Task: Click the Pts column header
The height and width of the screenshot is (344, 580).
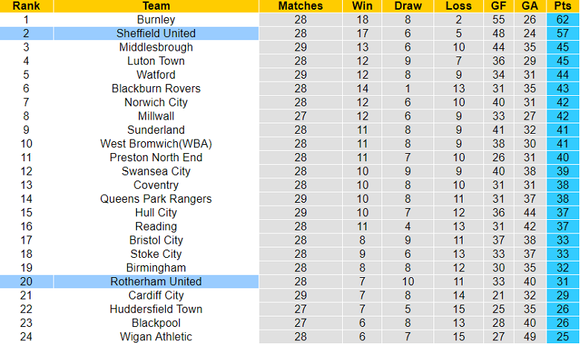Action: point(563,6)
